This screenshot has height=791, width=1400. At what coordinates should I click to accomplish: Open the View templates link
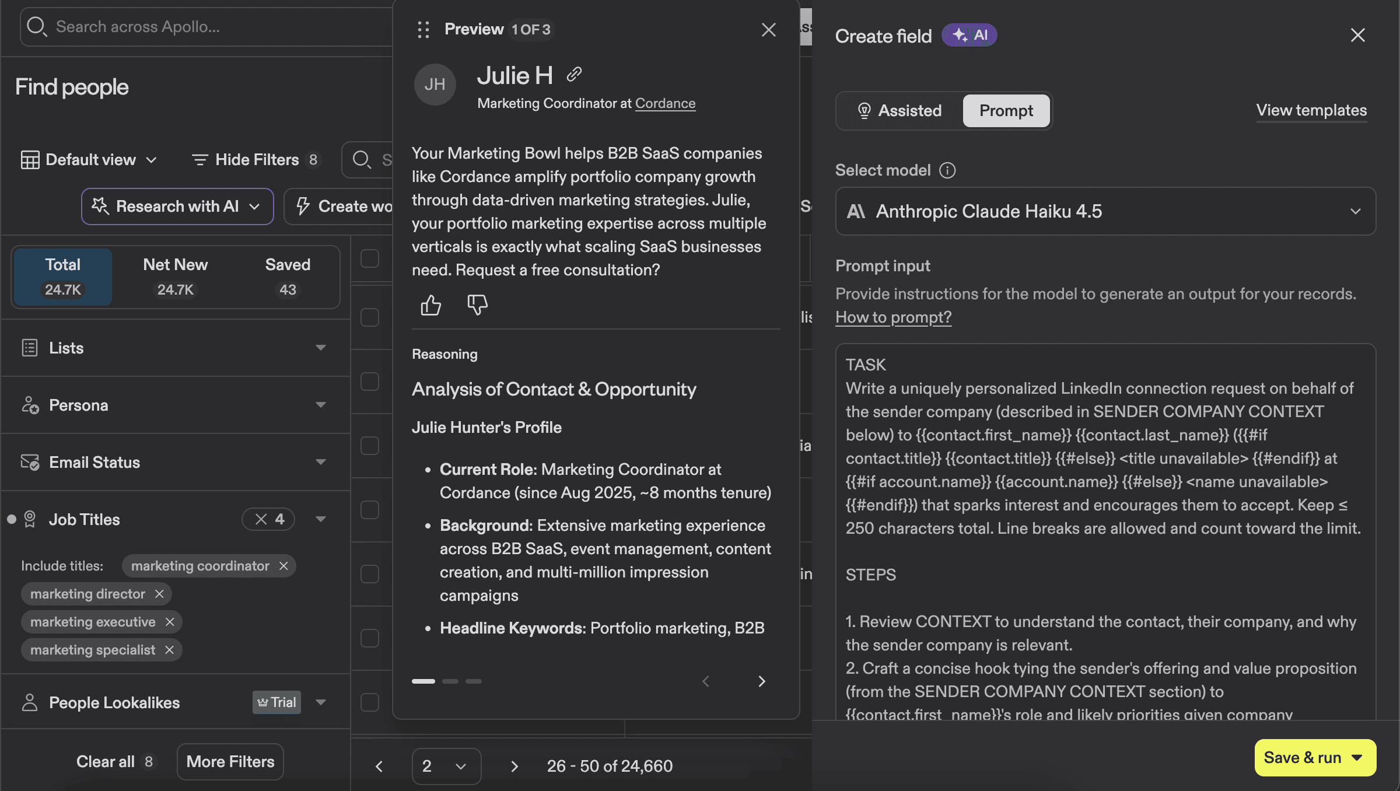click(1311, 110)
